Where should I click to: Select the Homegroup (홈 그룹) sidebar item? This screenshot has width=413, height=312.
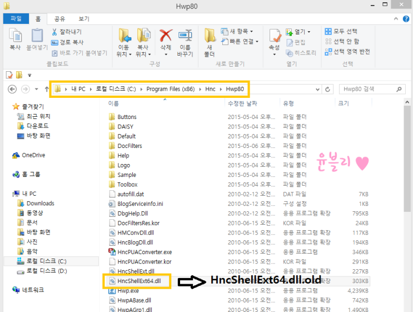26,175
